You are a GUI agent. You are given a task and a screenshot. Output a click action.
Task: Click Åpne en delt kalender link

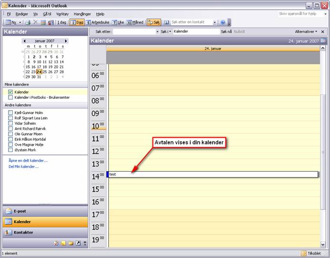(28, 161)
